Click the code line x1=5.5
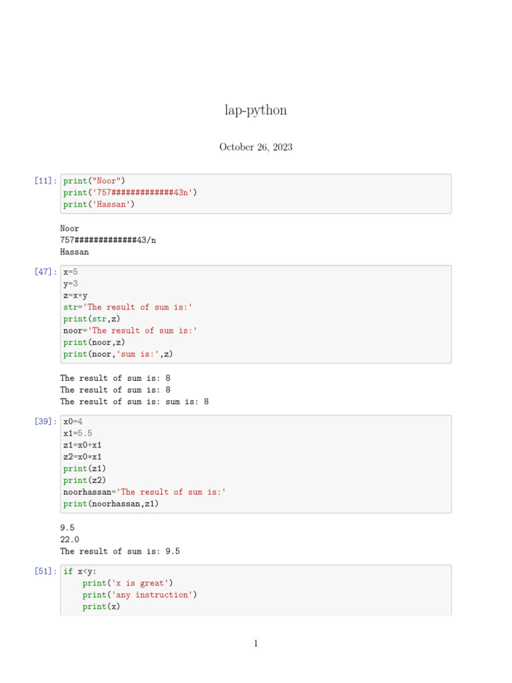This screenshot has width=512, height=683. [x=77, y=434]
